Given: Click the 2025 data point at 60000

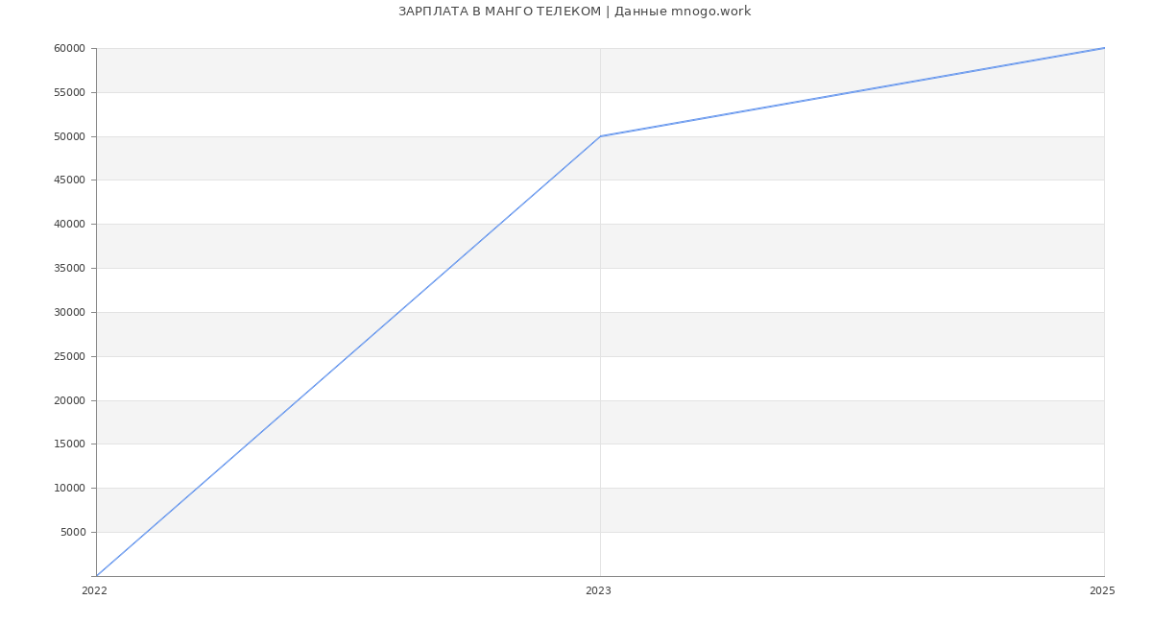Looking at the screenshot, I should pyautogui.click(x=1104, y=48).
